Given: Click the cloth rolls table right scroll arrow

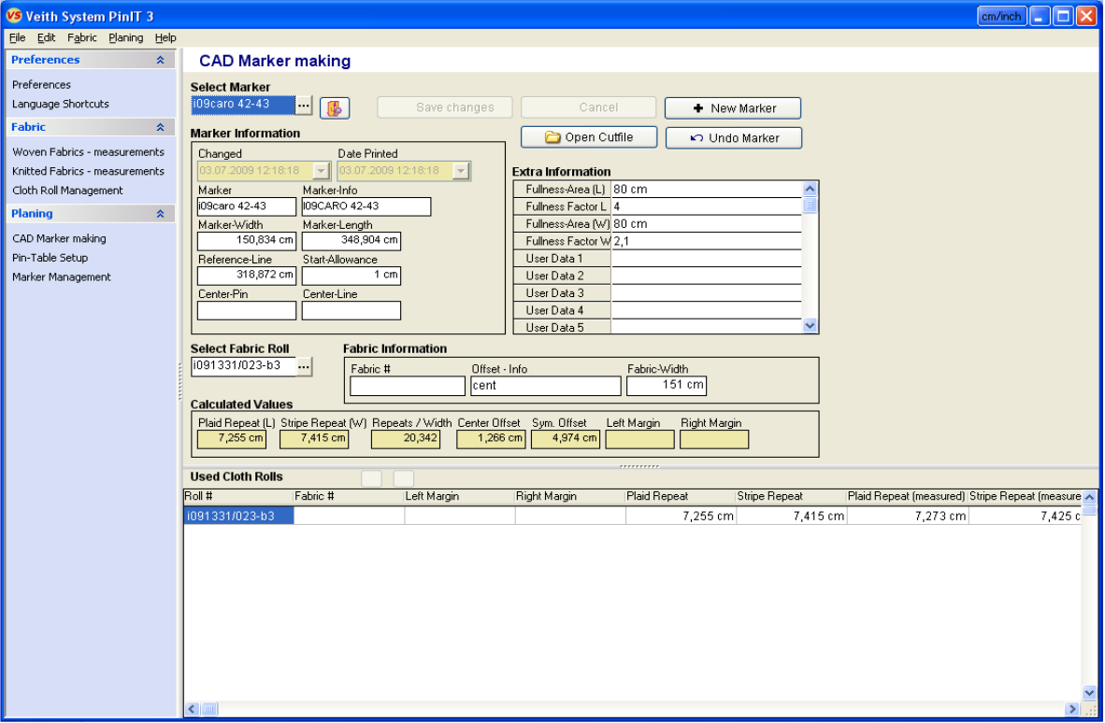Looking at the screenshot, I should click(x=1072, y=709).
